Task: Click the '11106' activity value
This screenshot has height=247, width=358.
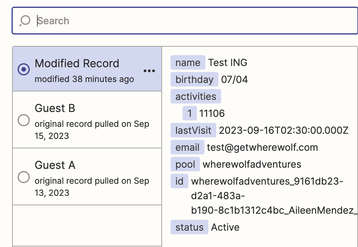Action: (x=212, y=113)
